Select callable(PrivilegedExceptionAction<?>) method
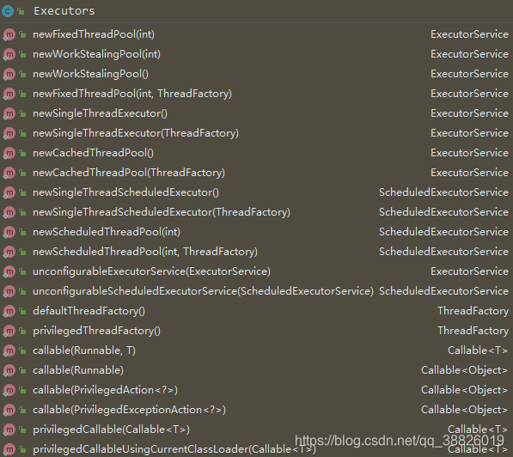513x457 pixels. tap(129, 410)
